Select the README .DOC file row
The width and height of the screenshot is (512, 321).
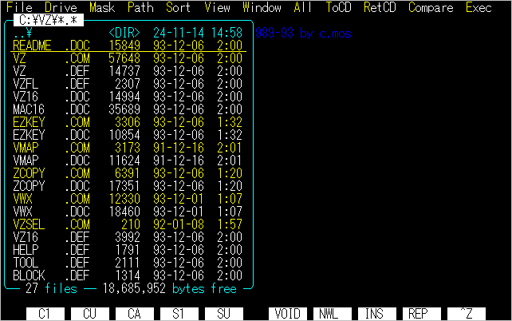click(128, 46)
